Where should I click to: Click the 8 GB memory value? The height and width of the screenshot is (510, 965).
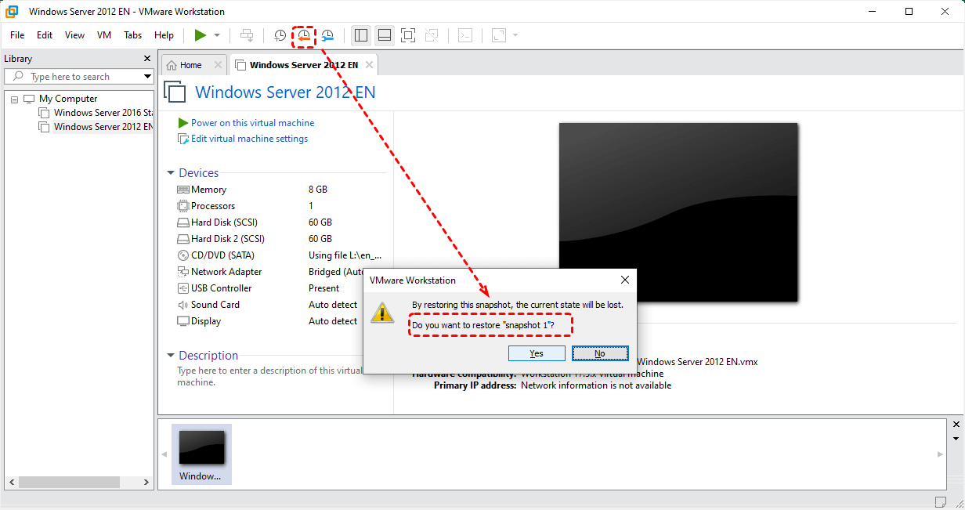coord(318,190)
